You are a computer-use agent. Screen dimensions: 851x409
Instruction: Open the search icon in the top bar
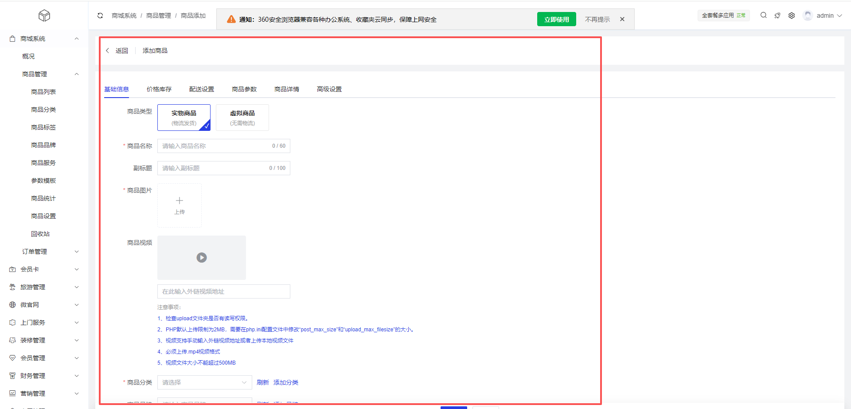[763, 15]
